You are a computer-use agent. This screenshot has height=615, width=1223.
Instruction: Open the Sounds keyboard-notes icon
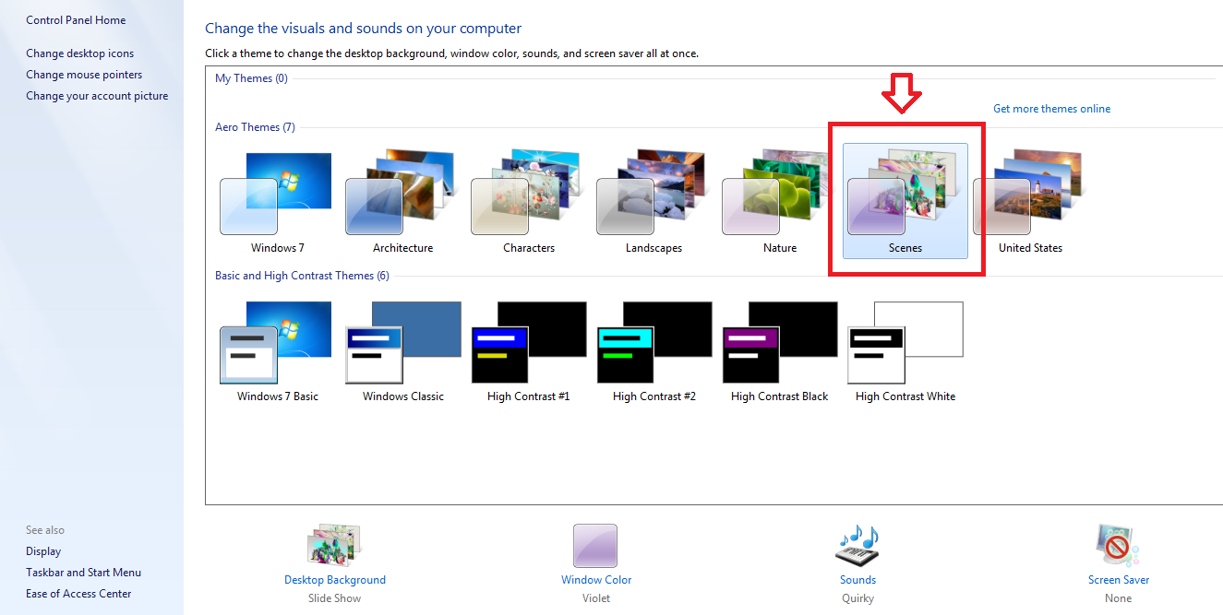[x=857, y=545]
